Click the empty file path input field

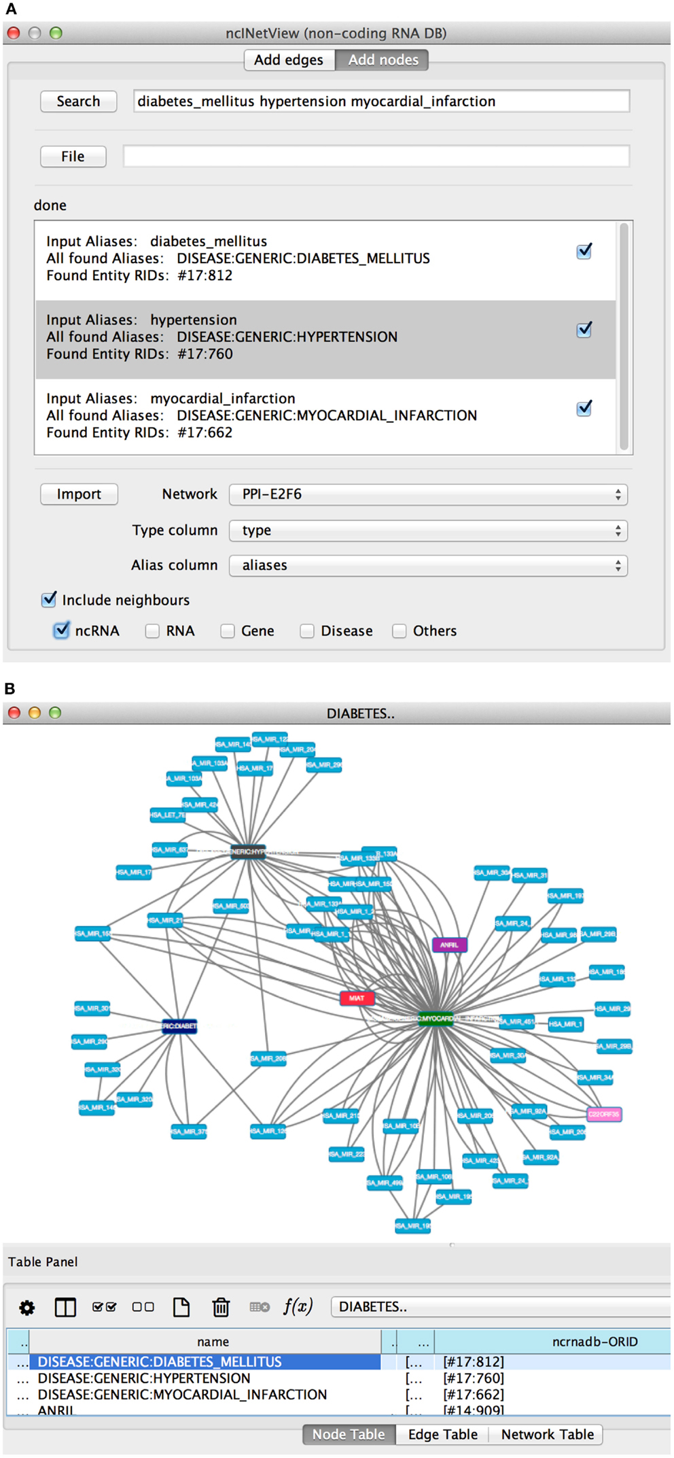pyautogui.click(x=376, y=156)
